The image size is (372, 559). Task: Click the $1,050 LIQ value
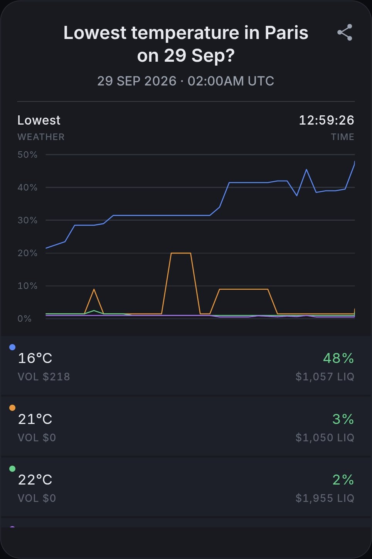pyautogui.click(x=325, y=437)
